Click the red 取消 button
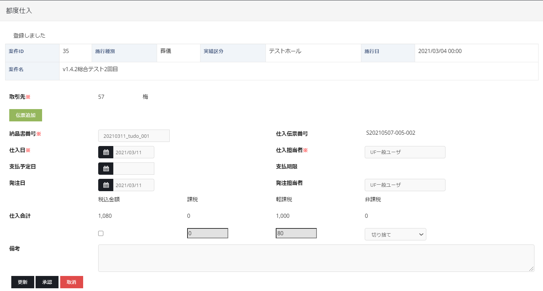The image size is (543, 291). click(72, 282)
